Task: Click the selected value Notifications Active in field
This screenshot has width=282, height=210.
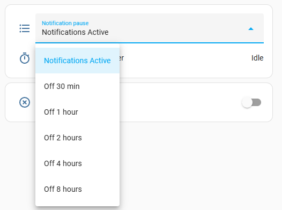Action: pyautogui.click(x=75, y=32)
